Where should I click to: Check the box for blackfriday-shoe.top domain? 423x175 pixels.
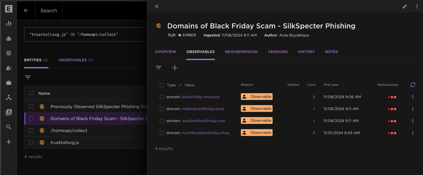162,97
